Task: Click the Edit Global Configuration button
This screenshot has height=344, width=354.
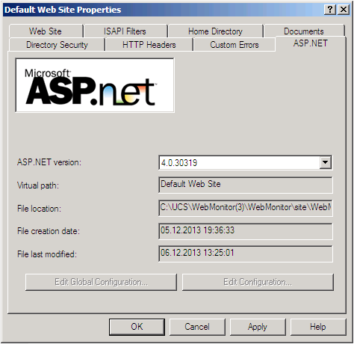Action: (x=101, y=282)
